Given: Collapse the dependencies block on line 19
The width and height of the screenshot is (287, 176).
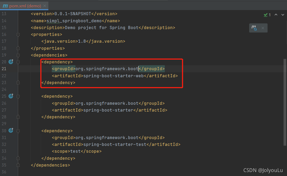Looking at the screenshot, I should coord(18,55).
